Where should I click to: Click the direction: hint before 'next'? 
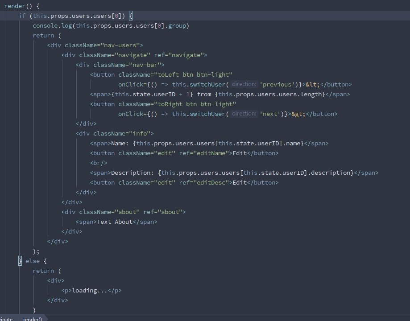244,114
